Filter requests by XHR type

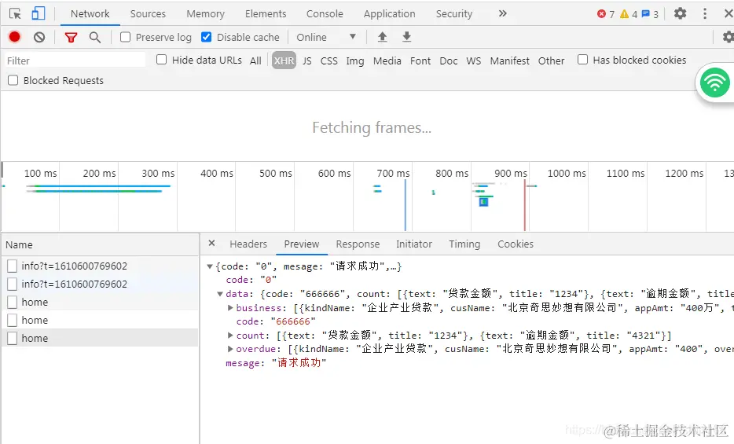(284, 61)
